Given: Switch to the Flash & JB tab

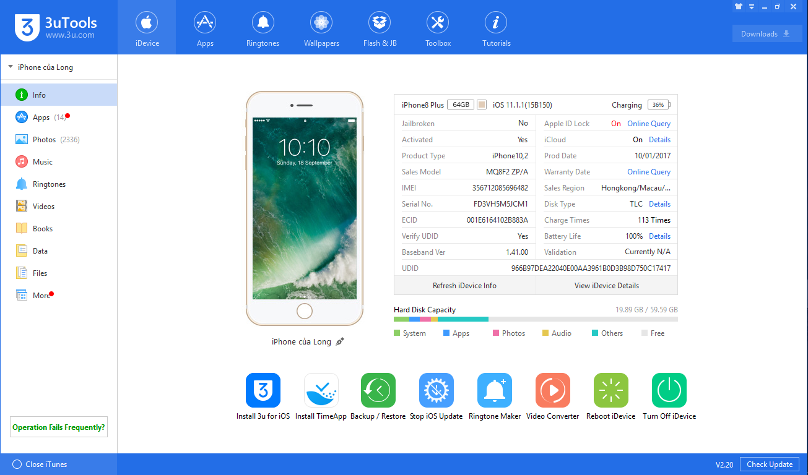Looking at the screenshot, I should (380, 29).
